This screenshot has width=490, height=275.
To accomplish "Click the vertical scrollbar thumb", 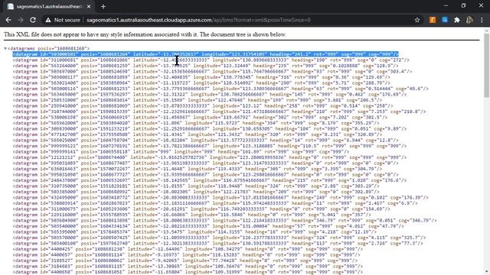I will (487, 66).
